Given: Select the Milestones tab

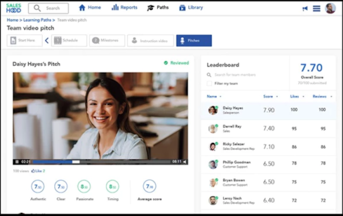Looking at the screenshot, I should click(107, 40).
